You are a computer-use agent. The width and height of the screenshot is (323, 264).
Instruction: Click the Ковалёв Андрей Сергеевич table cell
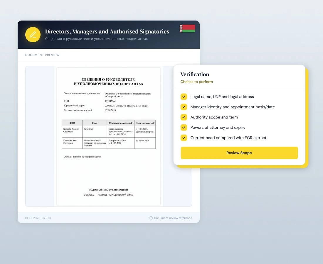(x=72, y=132)
